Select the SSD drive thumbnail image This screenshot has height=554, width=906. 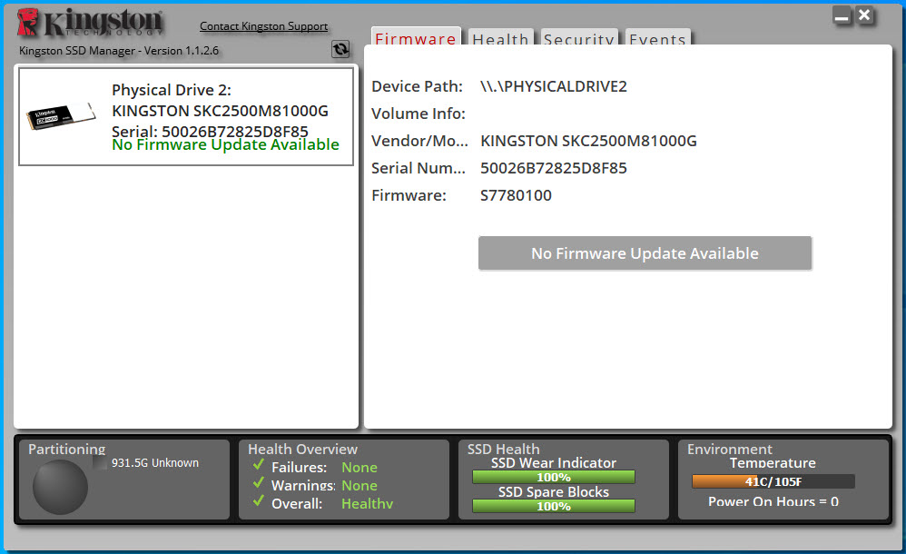pyautogui.click(x=61, y=116)
